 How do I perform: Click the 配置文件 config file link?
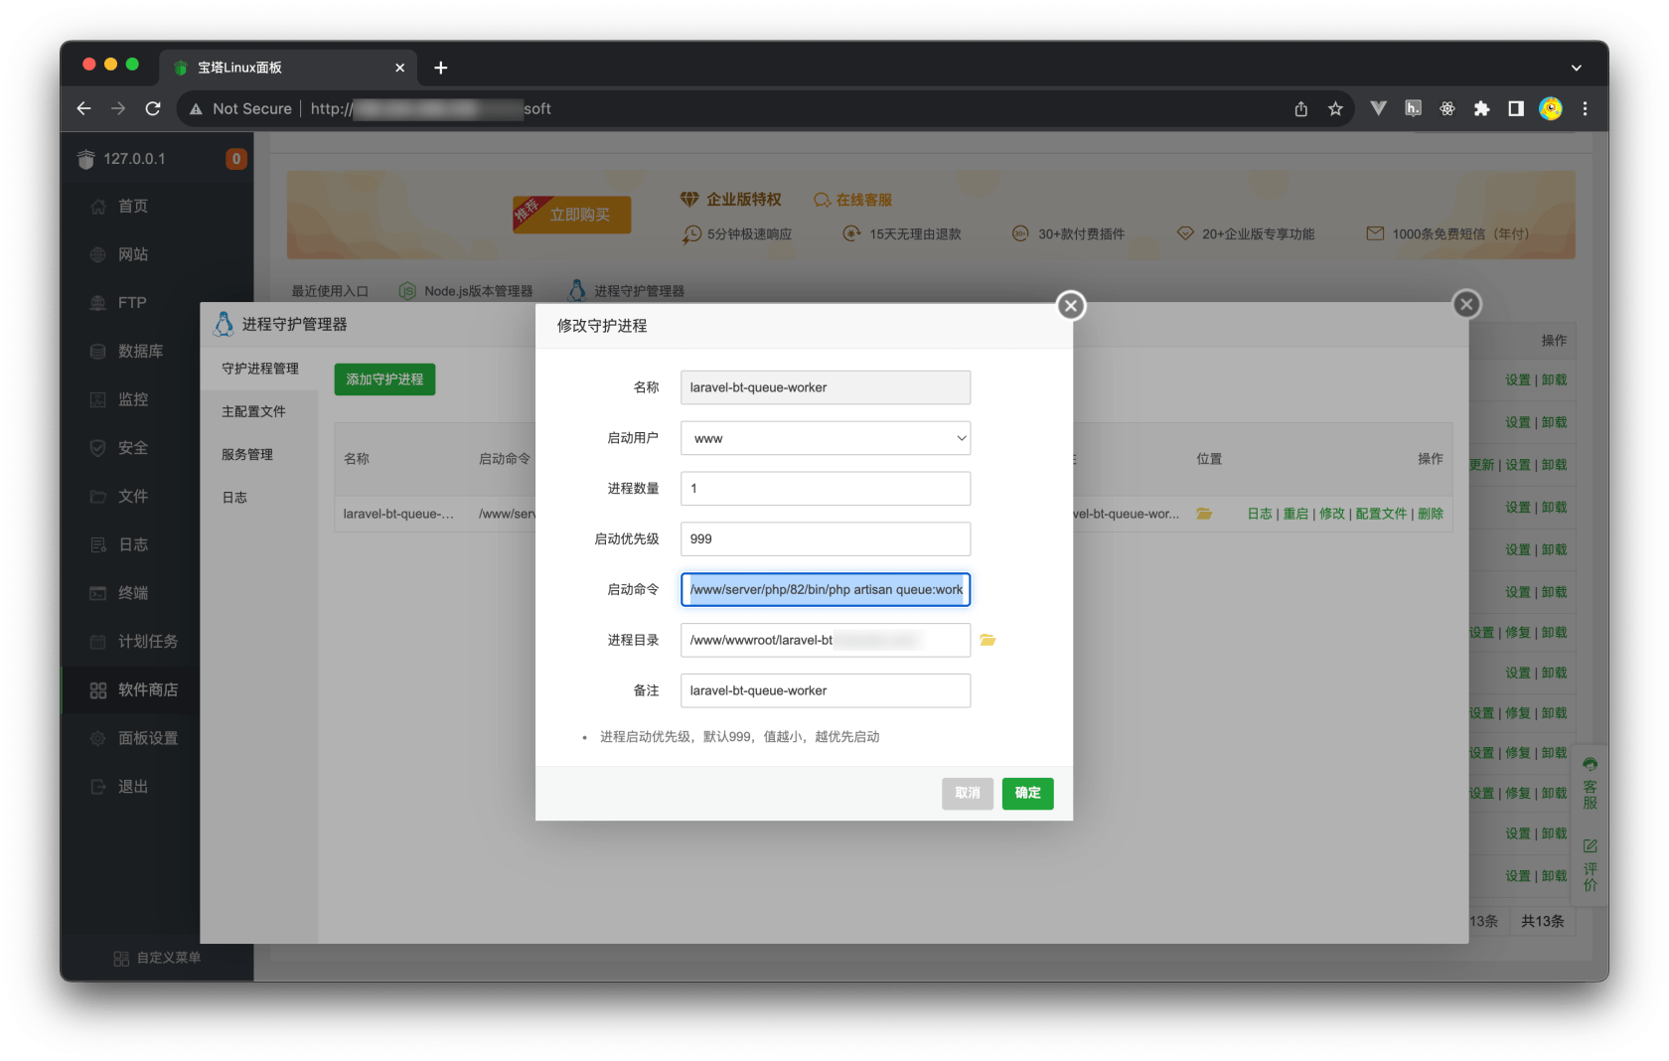tap(1381, 514)
